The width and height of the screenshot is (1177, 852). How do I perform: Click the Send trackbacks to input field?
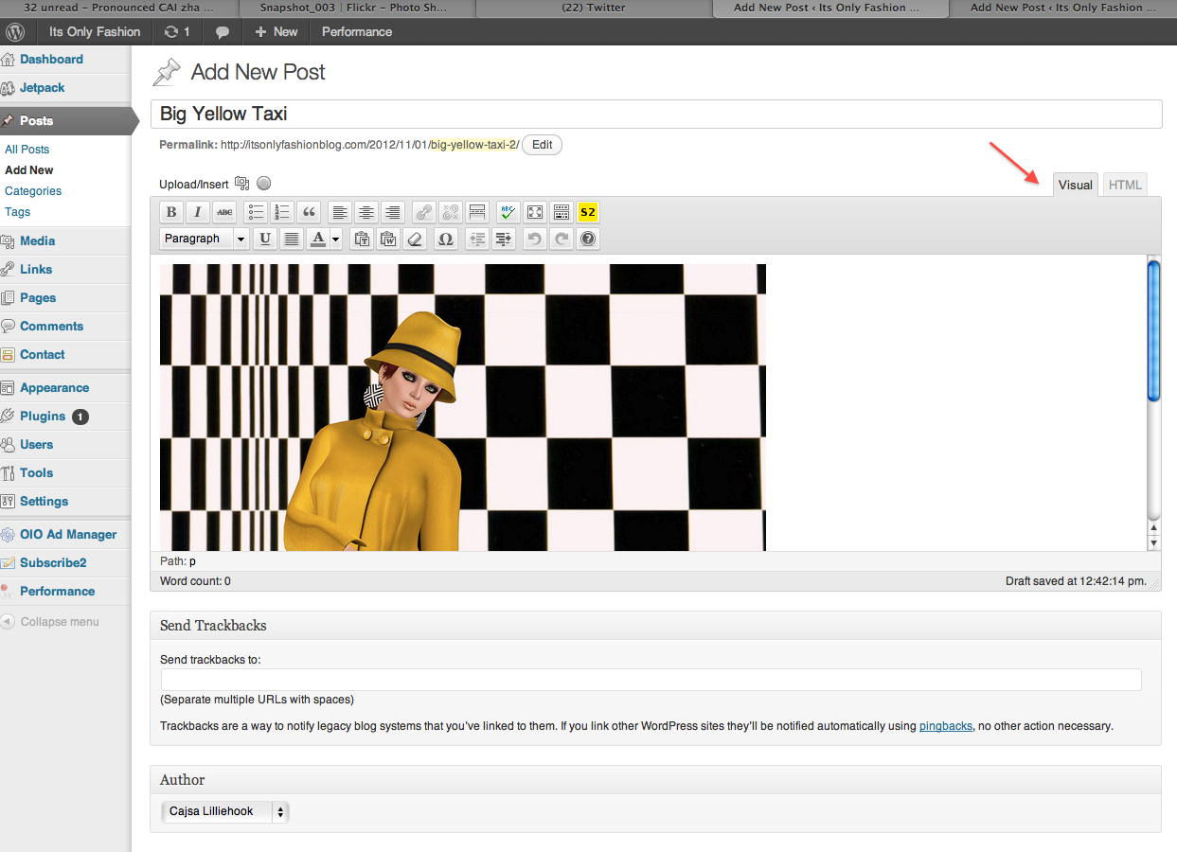pyautogui.click(x=651, y=680)
